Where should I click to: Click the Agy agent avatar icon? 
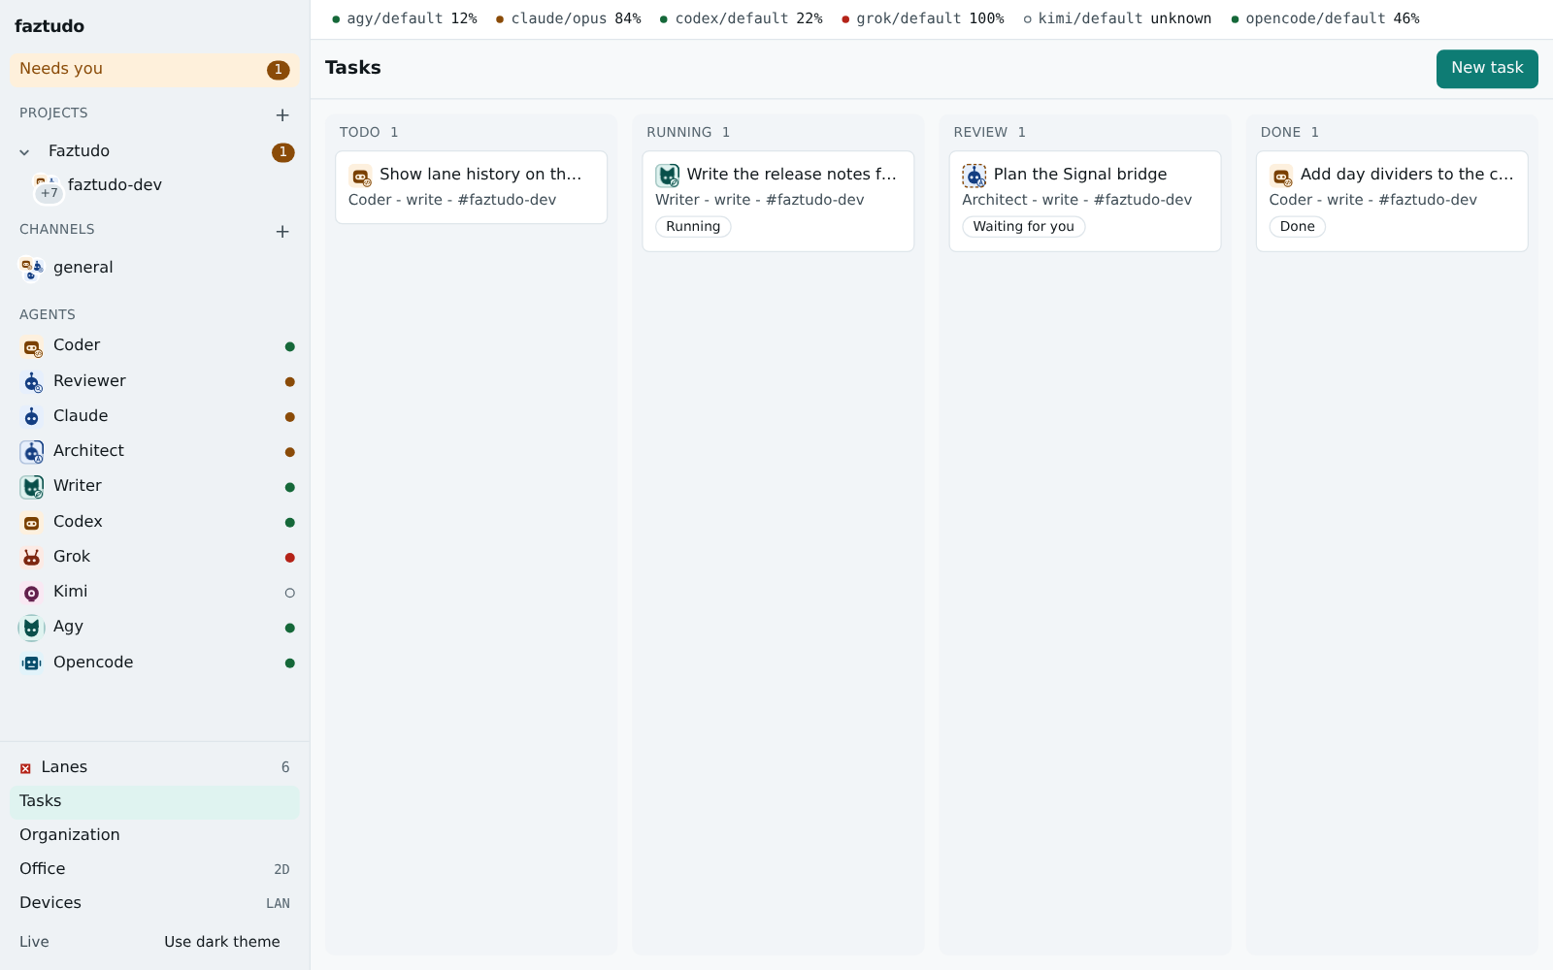[32, 628]
